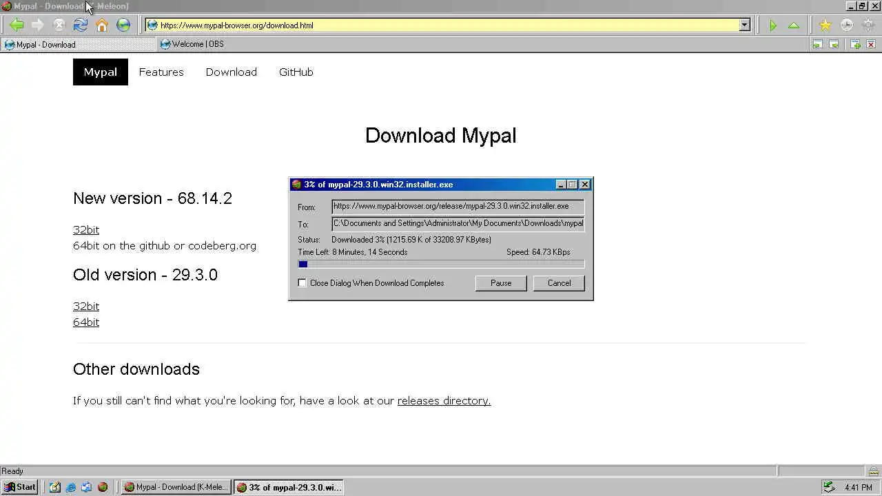Click the To path field in download dialog
This screenshot has width=882, height=496.
[458, 223]
